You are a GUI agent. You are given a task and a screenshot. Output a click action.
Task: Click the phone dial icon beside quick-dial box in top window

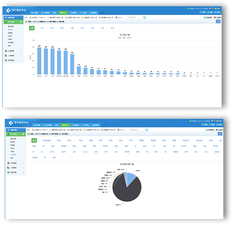pos(144,17)
